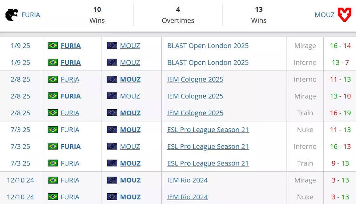Click bold FURIA in Mirage 13-10 row
The height and width of the screenshot is (204, 356).
tap(71, 96)
